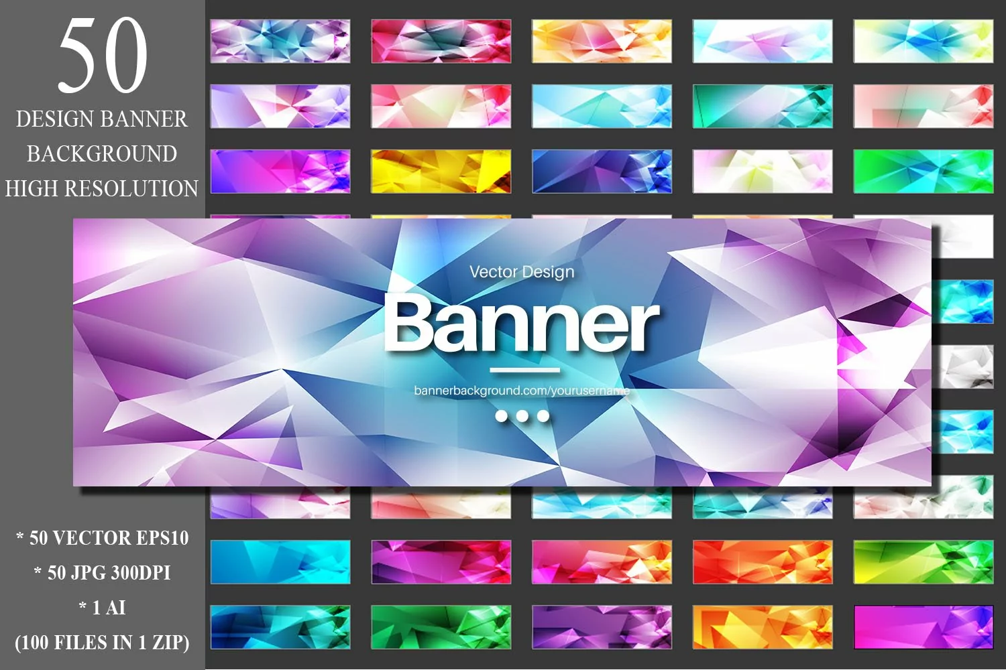Select top-row white banner with cyan-pink facets
This screenshot has height=670, width=1006.
(763, 42)
